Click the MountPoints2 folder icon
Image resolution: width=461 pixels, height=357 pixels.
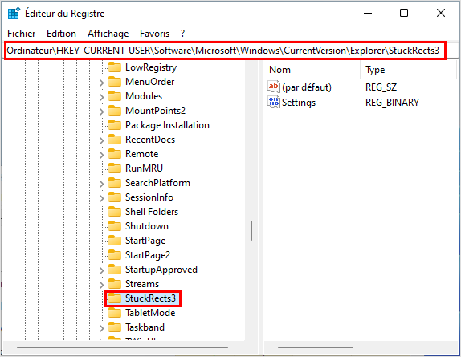(115, 111)
